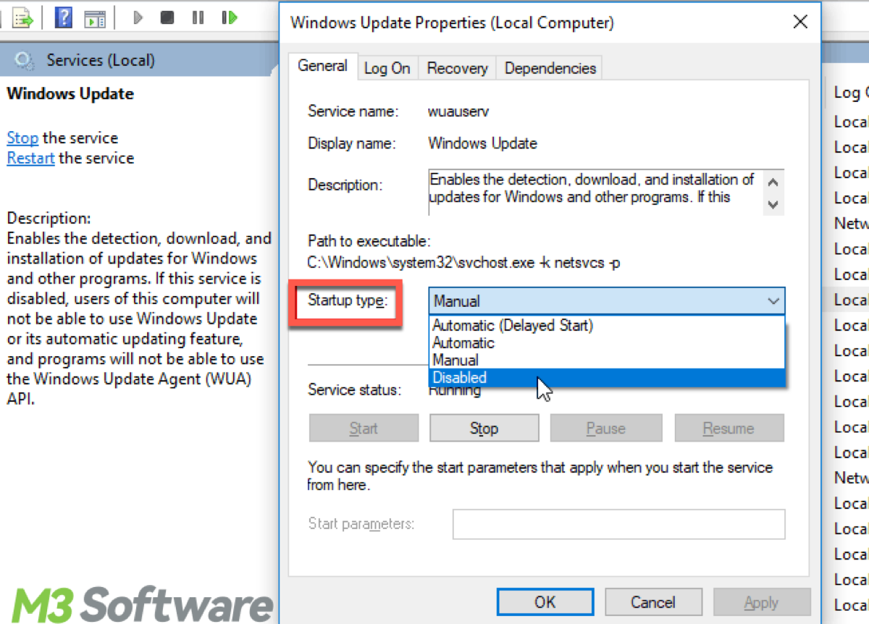Click the Startup type dropdown arrow
Screen dimensions: 869x624
coord(773,300)
